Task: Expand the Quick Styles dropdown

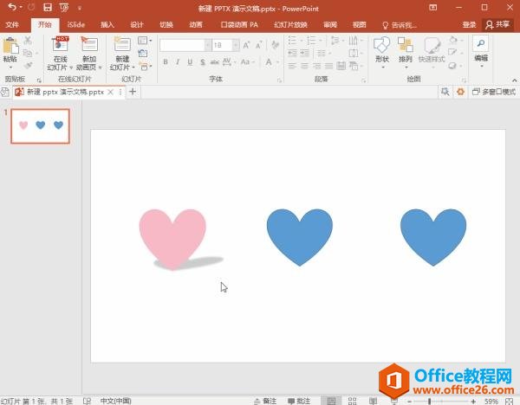Action: [431, 52]
